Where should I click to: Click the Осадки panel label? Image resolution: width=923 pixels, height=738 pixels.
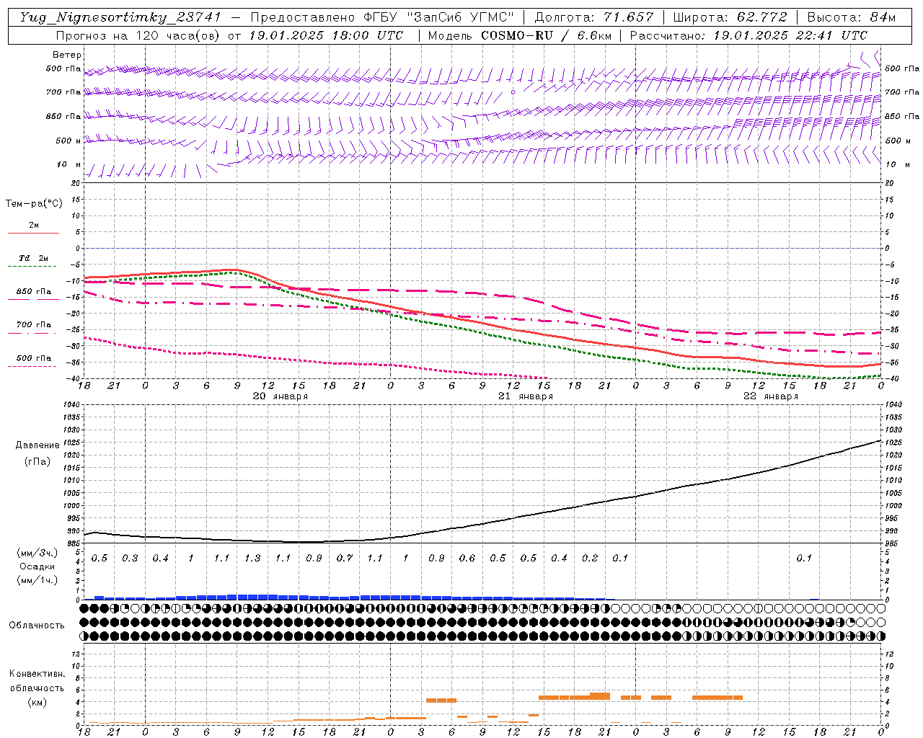point(37,567)
